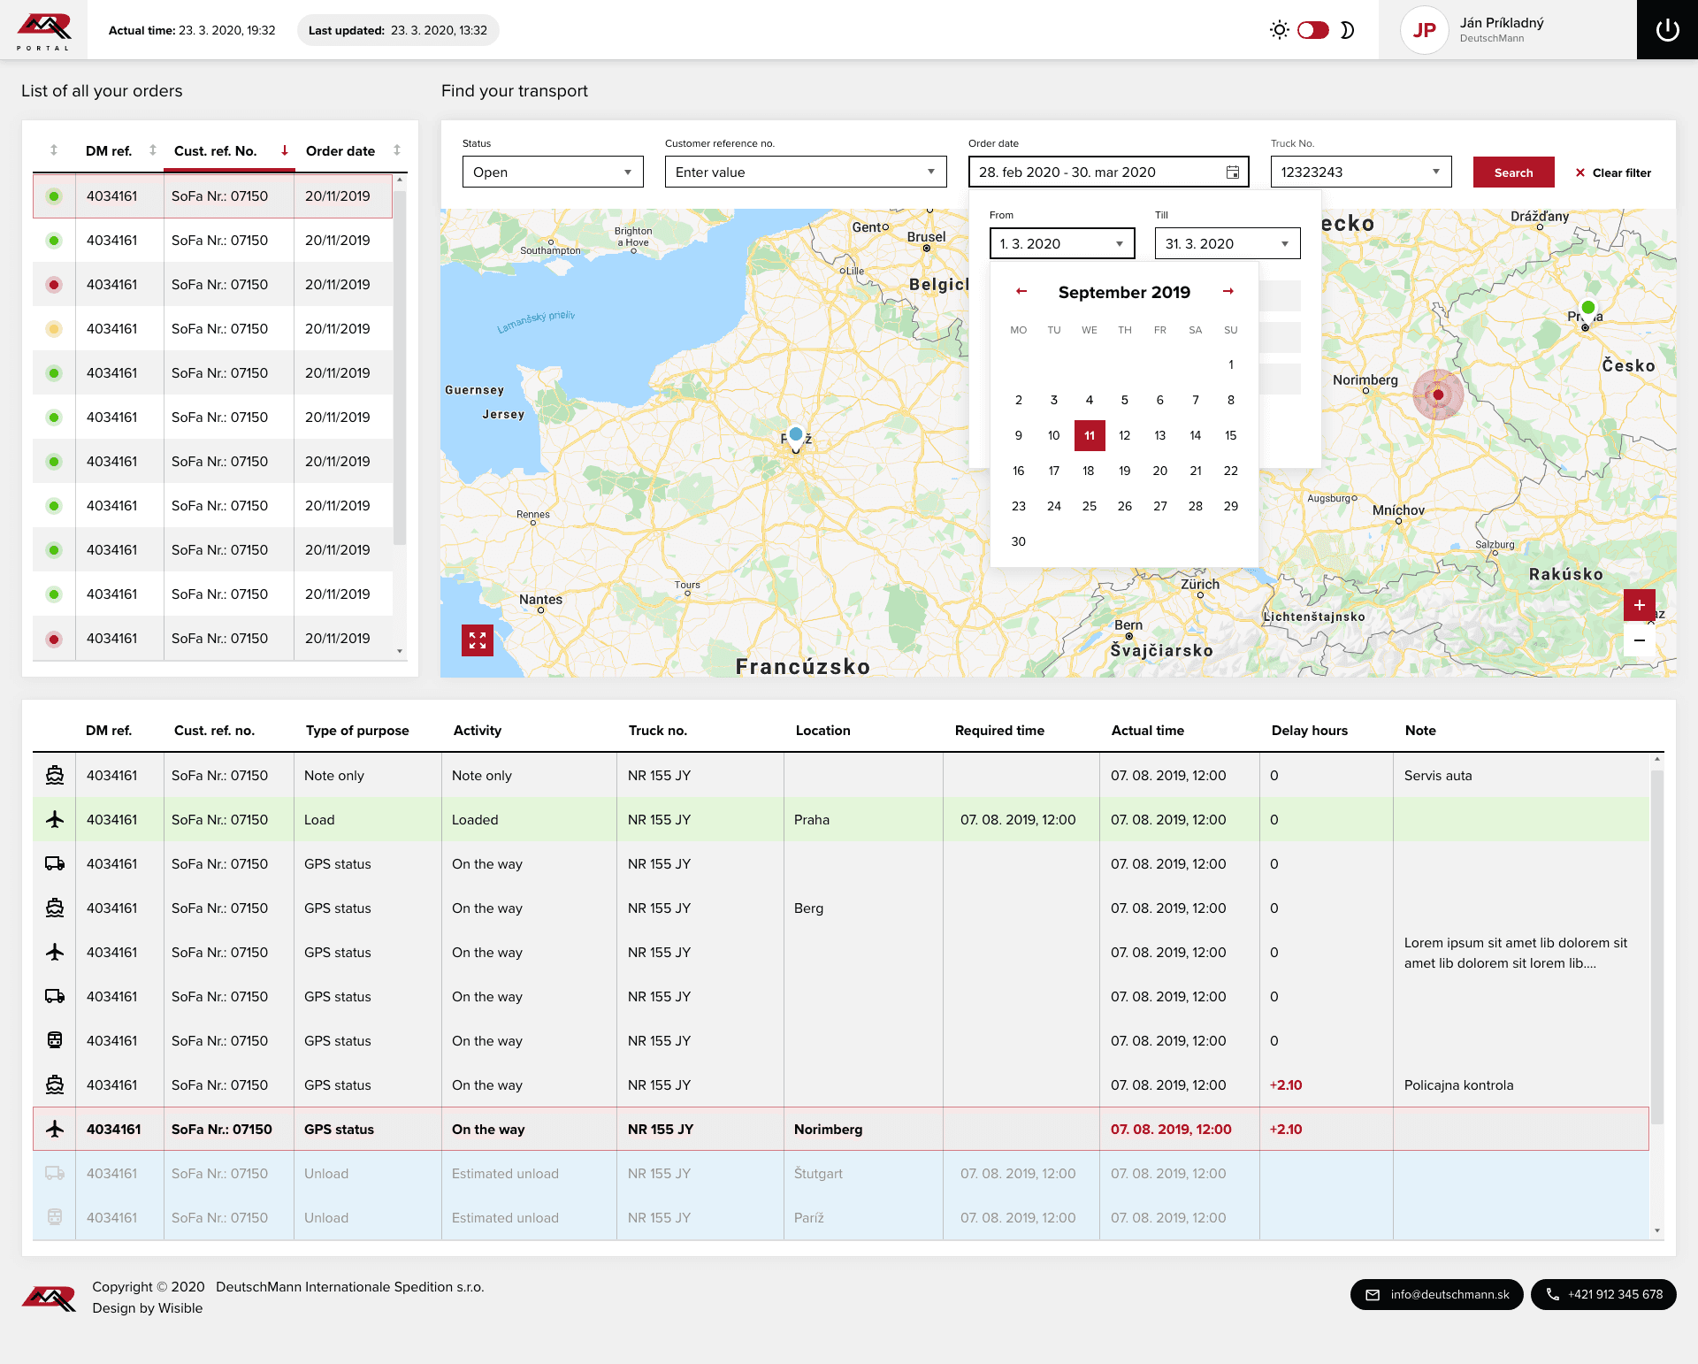1698x1364 pixels.
Task: Go to previous month with left arrow
Action: (x=1021, y=292)
